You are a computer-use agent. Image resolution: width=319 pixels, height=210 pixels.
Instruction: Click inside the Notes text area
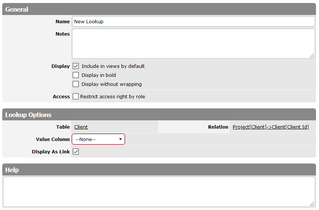(x=193, y=44)
